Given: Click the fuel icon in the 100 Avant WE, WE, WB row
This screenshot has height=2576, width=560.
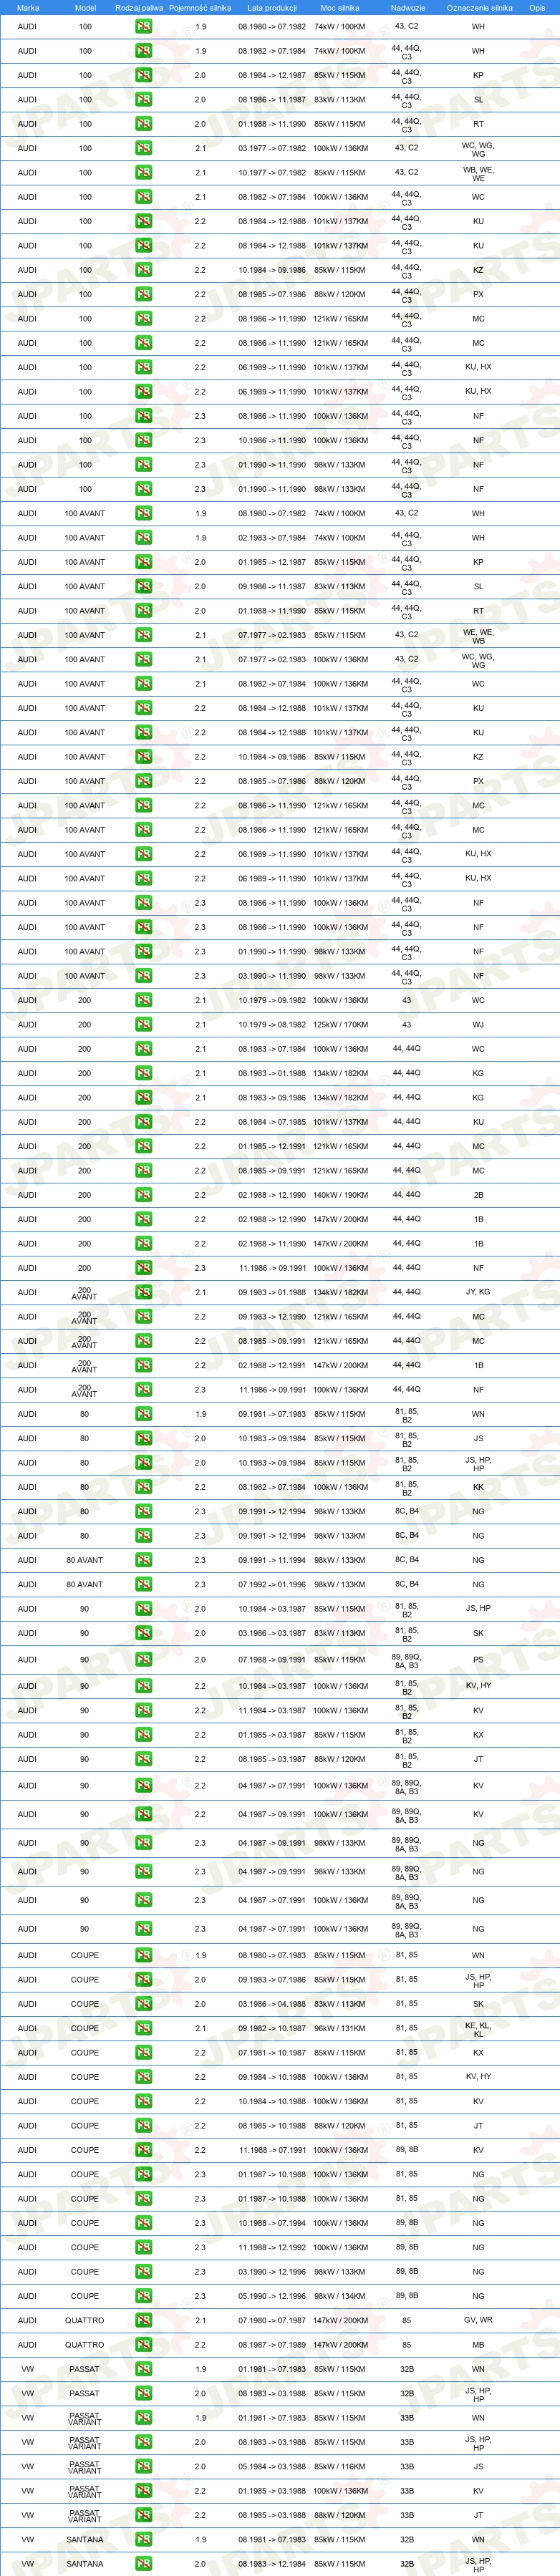Looking at the screenshot, I should [x=144, y=635].
